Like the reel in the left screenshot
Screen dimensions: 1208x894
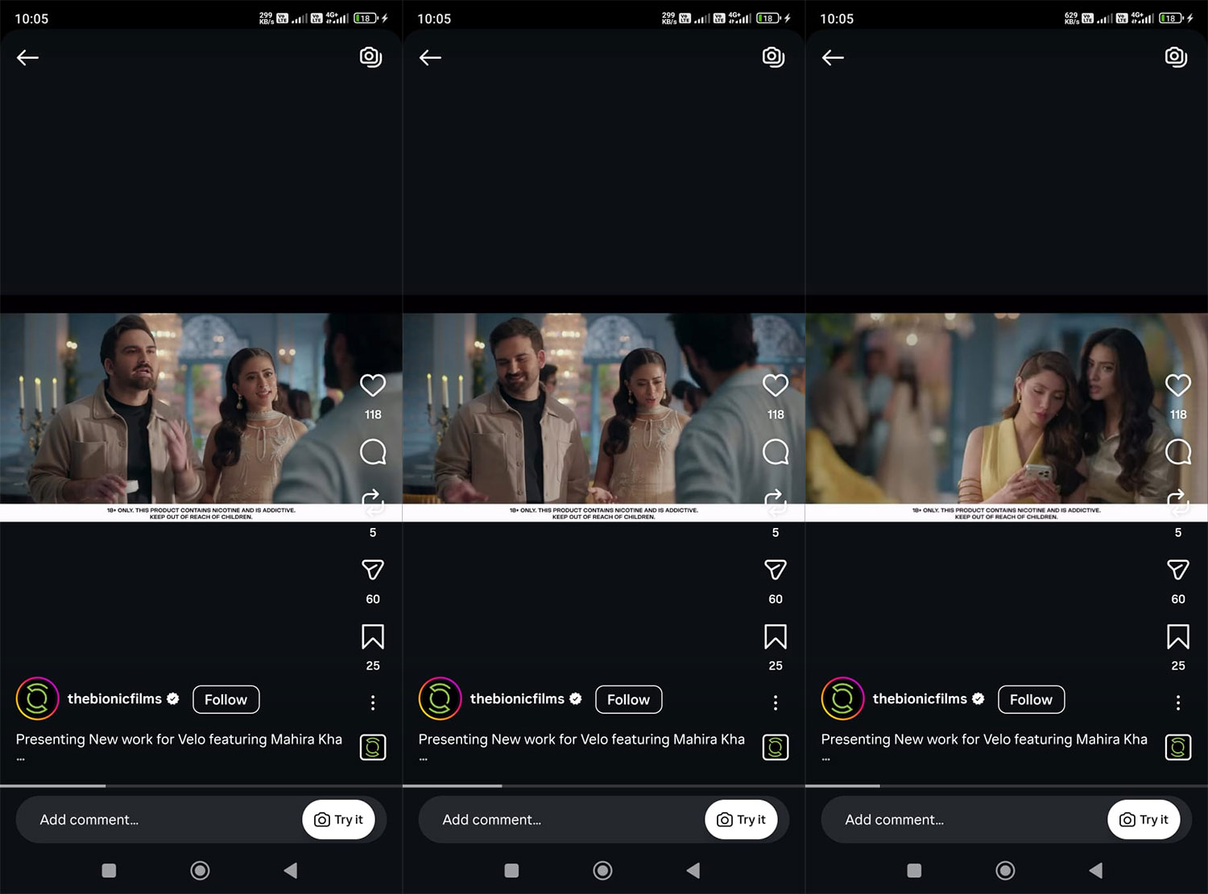pyautogui.click(x=372, y=385)
